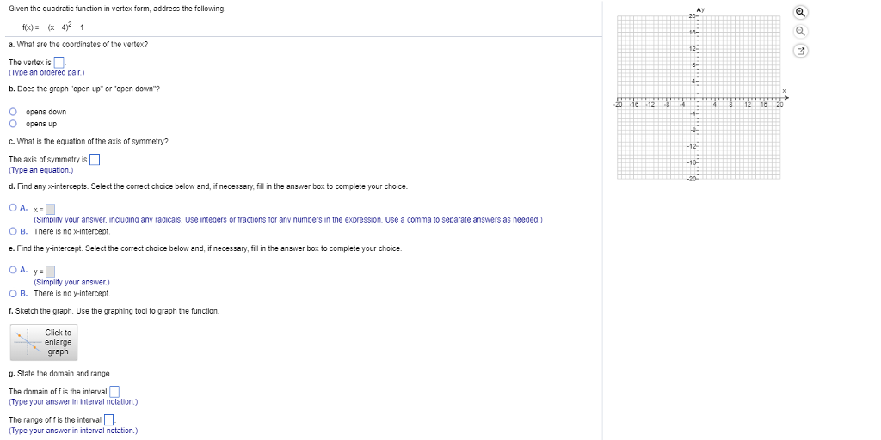Click the function f(x) = -(x-4)² - 1
Image resolution: width=881 pixels, height=440 pixels.
(x=53, y=27)
